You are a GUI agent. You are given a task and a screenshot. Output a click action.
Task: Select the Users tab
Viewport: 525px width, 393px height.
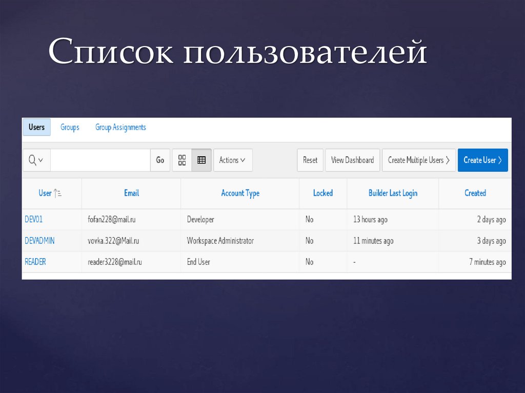click(x=36, y=127)
